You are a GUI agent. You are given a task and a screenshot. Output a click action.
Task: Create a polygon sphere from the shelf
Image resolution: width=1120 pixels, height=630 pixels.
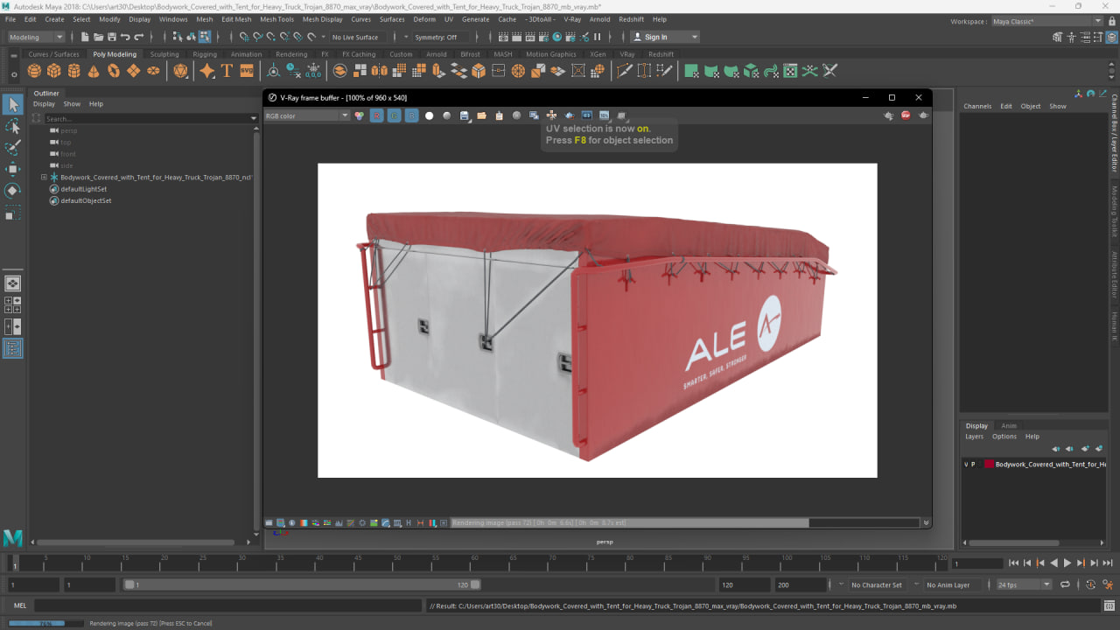click(x=34, y=71)
